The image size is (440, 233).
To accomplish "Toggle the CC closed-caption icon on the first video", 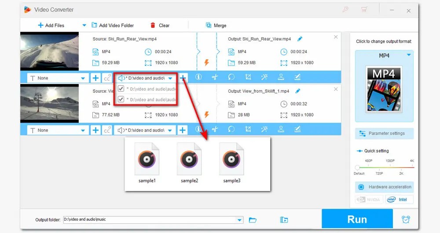I will [107, 78].
